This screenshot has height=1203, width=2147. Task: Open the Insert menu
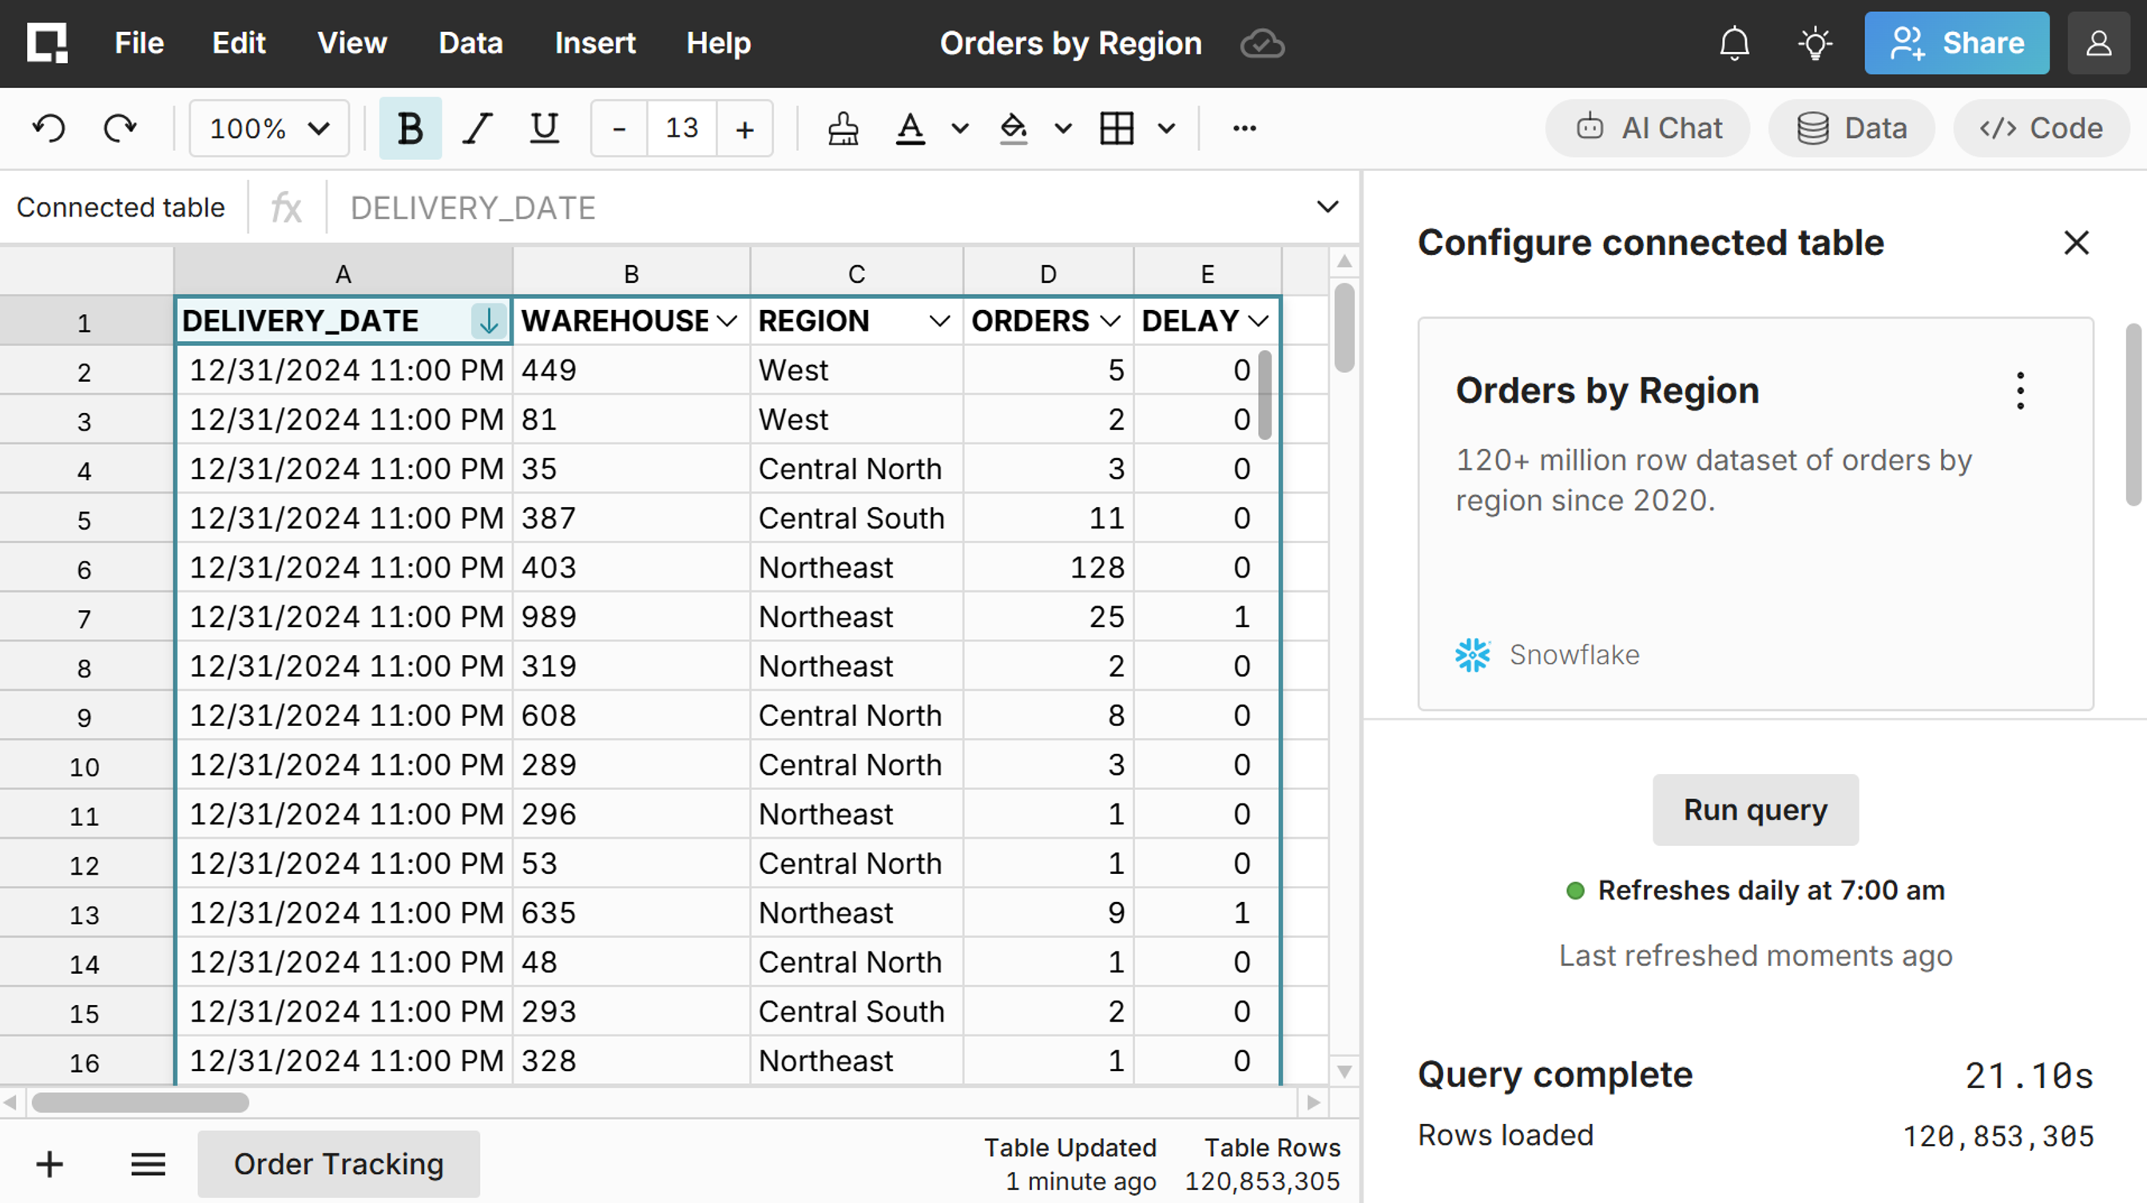[594, 43]
